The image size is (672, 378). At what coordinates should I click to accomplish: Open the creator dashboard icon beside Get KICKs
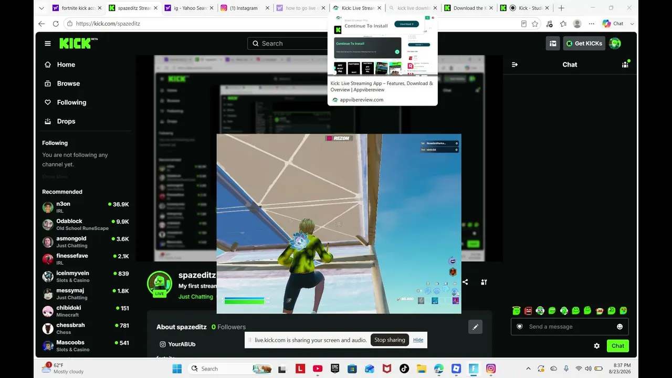point(552,44)
